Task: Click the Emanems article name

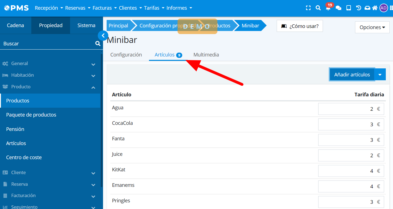Action: (123, 185)
